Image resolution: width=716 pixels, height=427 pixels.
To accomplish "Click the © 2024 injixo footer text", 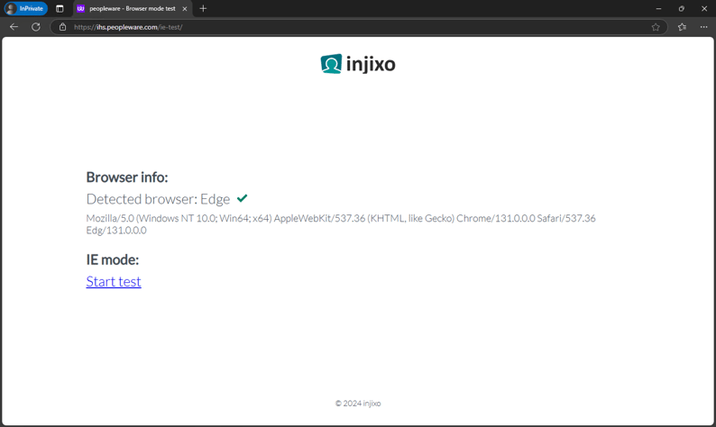I will tap(358, 404).
